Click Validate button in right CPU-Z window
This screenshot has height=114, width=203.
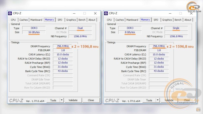point(169,100)
